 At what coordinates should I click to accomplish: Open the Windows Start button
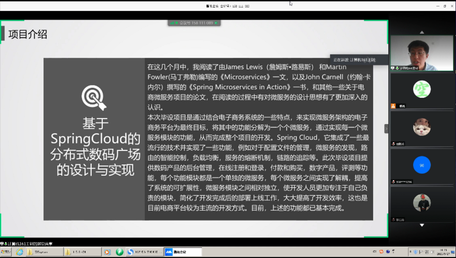tap(6, 252)
